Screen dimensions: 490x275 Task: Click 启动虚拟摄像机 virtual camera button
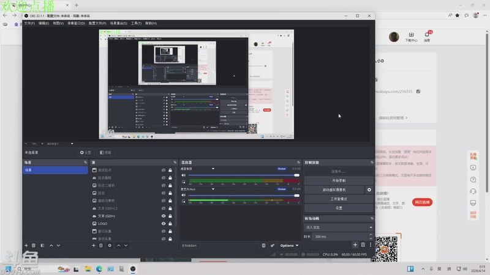334,189
